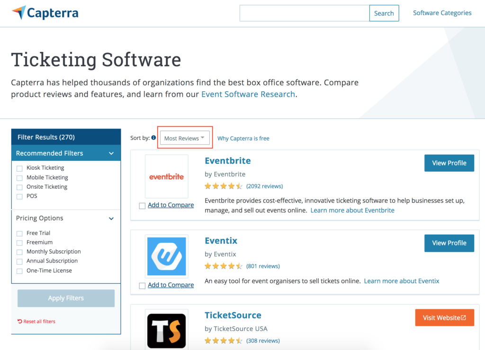Open the Most Reviews sort dropdown

tap(184, 138)
